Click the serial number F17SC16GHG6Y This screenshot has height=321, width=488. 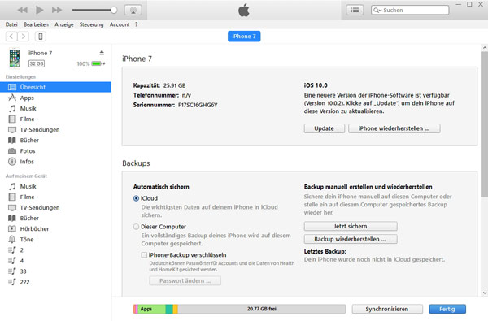click(198, 105)
